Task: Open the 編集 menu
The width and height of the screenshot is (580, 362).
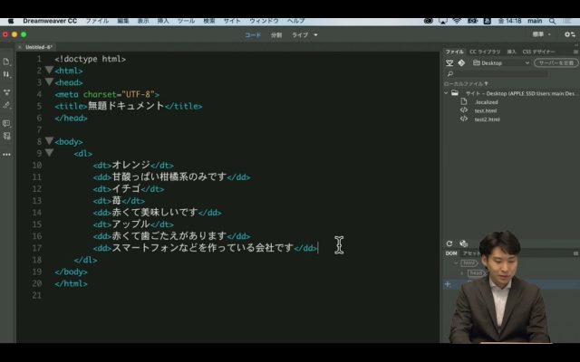Action: tap(123, 21)
